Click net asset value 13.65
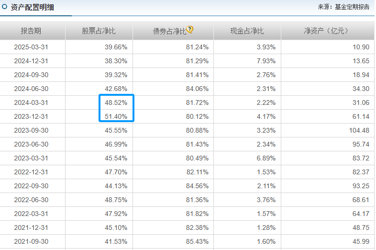This screenshot has height=250, width=376. pyautogui.click(x=361, y=61)
